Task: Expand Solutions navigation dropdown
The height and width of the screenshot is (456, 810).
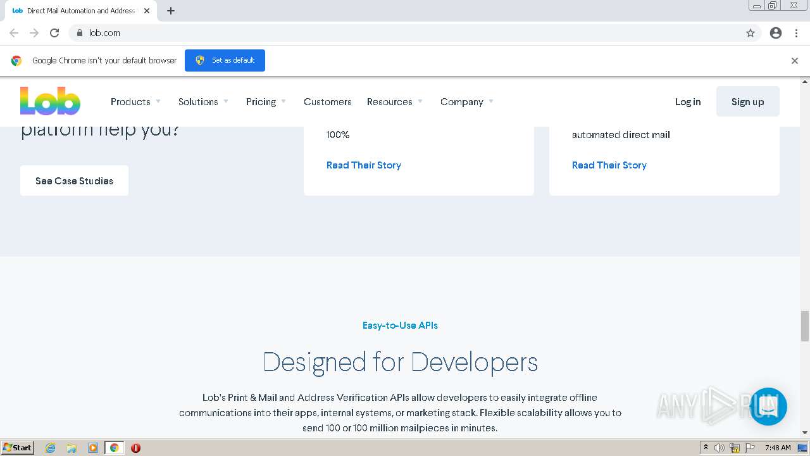Action: tap(203, 101)
